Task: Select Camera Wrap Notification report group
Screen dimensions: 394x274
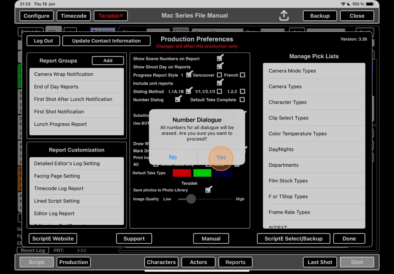Action: tap(77, 74)
